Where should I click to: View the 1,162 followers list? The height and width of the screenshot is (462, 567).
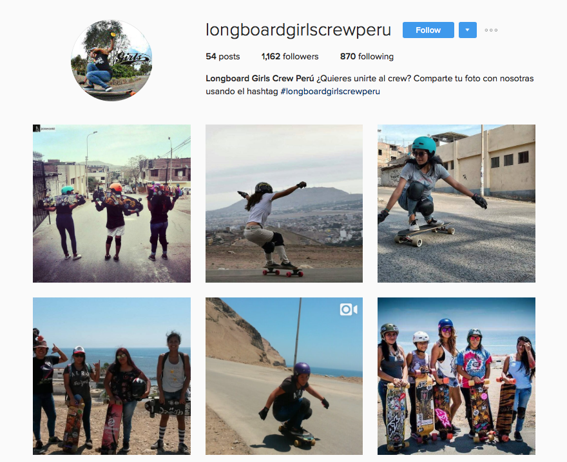[290, 57]
